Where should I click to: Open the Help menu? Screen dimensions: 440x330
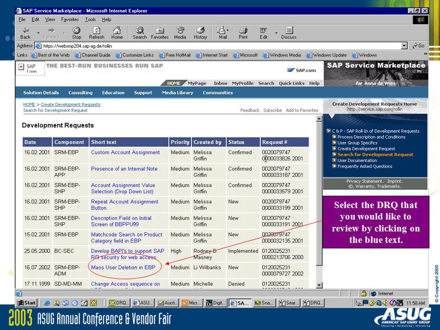106,19
